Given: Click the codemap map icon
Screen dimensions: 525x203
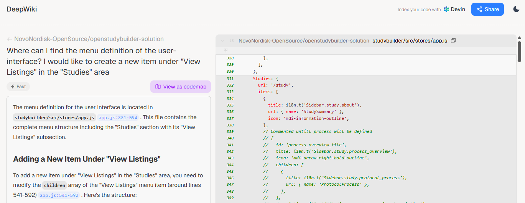Looking at the screenshot, I should click(x=158, y=87).
